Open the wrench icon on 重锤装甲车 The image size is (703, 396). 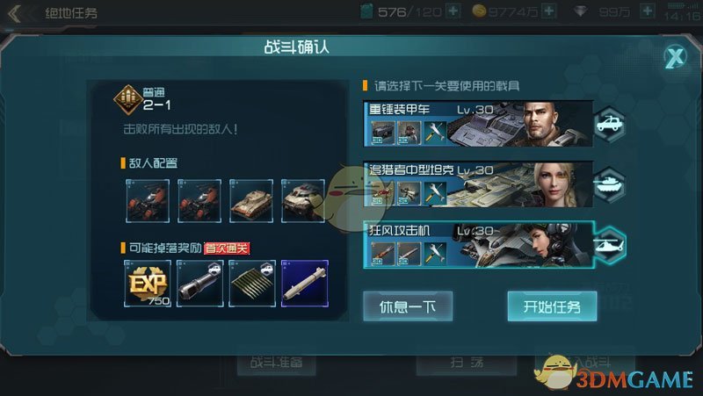pyautogui.click(x=434, y=133)
